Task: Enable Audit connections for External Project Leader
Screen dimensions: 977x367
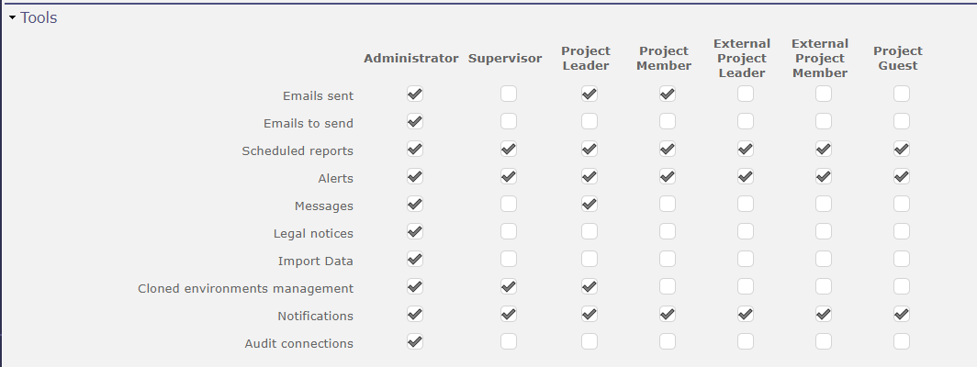Action: [x=746, y=342]
